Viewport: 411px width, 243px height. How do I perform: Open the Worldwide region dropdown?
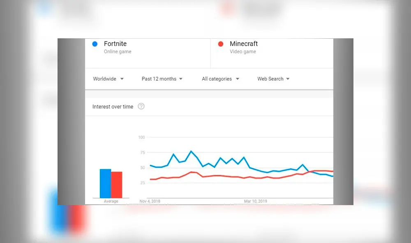pyautogui.click(x=108, y=79)
